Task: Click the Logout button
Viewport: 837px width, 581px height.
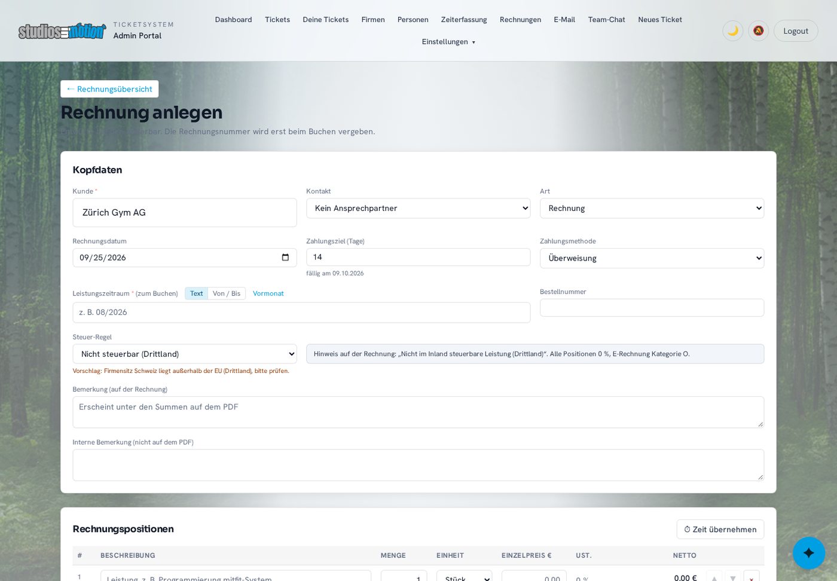Action: [x=796, y=31]
